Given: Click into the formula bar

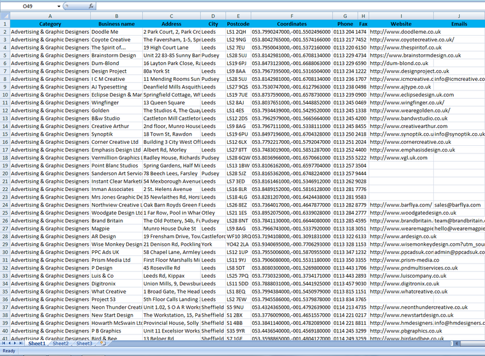Looking at the screenshot, I should coord(290,6).
